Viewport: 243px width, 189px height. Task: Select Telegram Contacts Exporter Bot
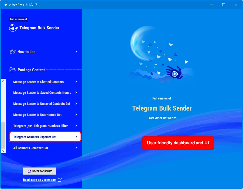(45, 137)
